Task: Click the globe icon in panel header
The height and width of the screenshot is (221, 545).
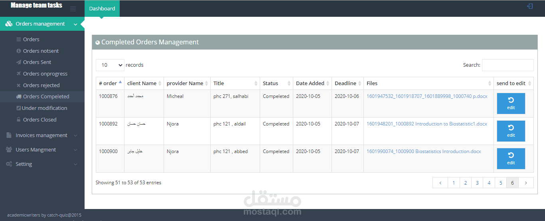Action: pos(98,42)
